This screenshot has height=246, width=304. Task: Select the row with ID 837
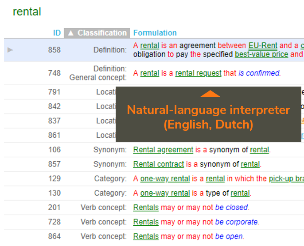point(55,121)
